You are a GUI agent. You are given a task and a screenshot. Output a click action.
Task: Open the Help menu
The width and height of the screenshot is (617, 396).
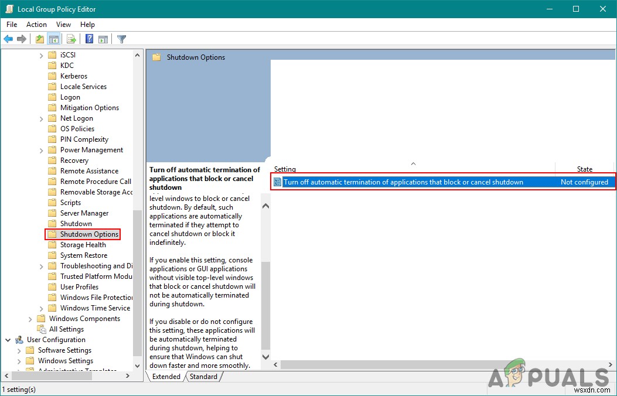click(87, 25)
